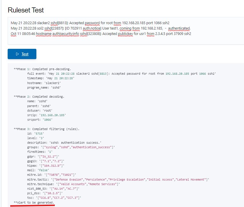
Task: Click the mitre.id: T1078, T1021 line
Action: [52, 175]
